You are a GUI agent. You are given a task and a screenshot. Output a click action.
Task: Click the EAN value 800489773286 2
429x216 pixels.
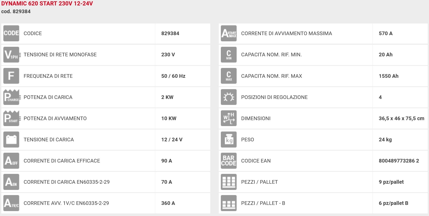pyautogui.click(x=399, y=161)
